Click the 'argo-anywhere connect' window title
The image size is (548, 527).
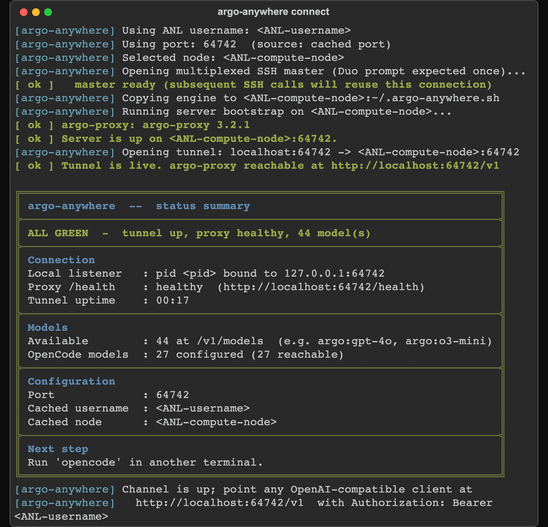tap(273, 12)
